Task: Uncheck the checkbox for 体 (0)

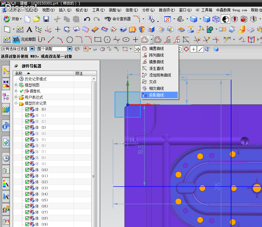Action: coord(27,109)
